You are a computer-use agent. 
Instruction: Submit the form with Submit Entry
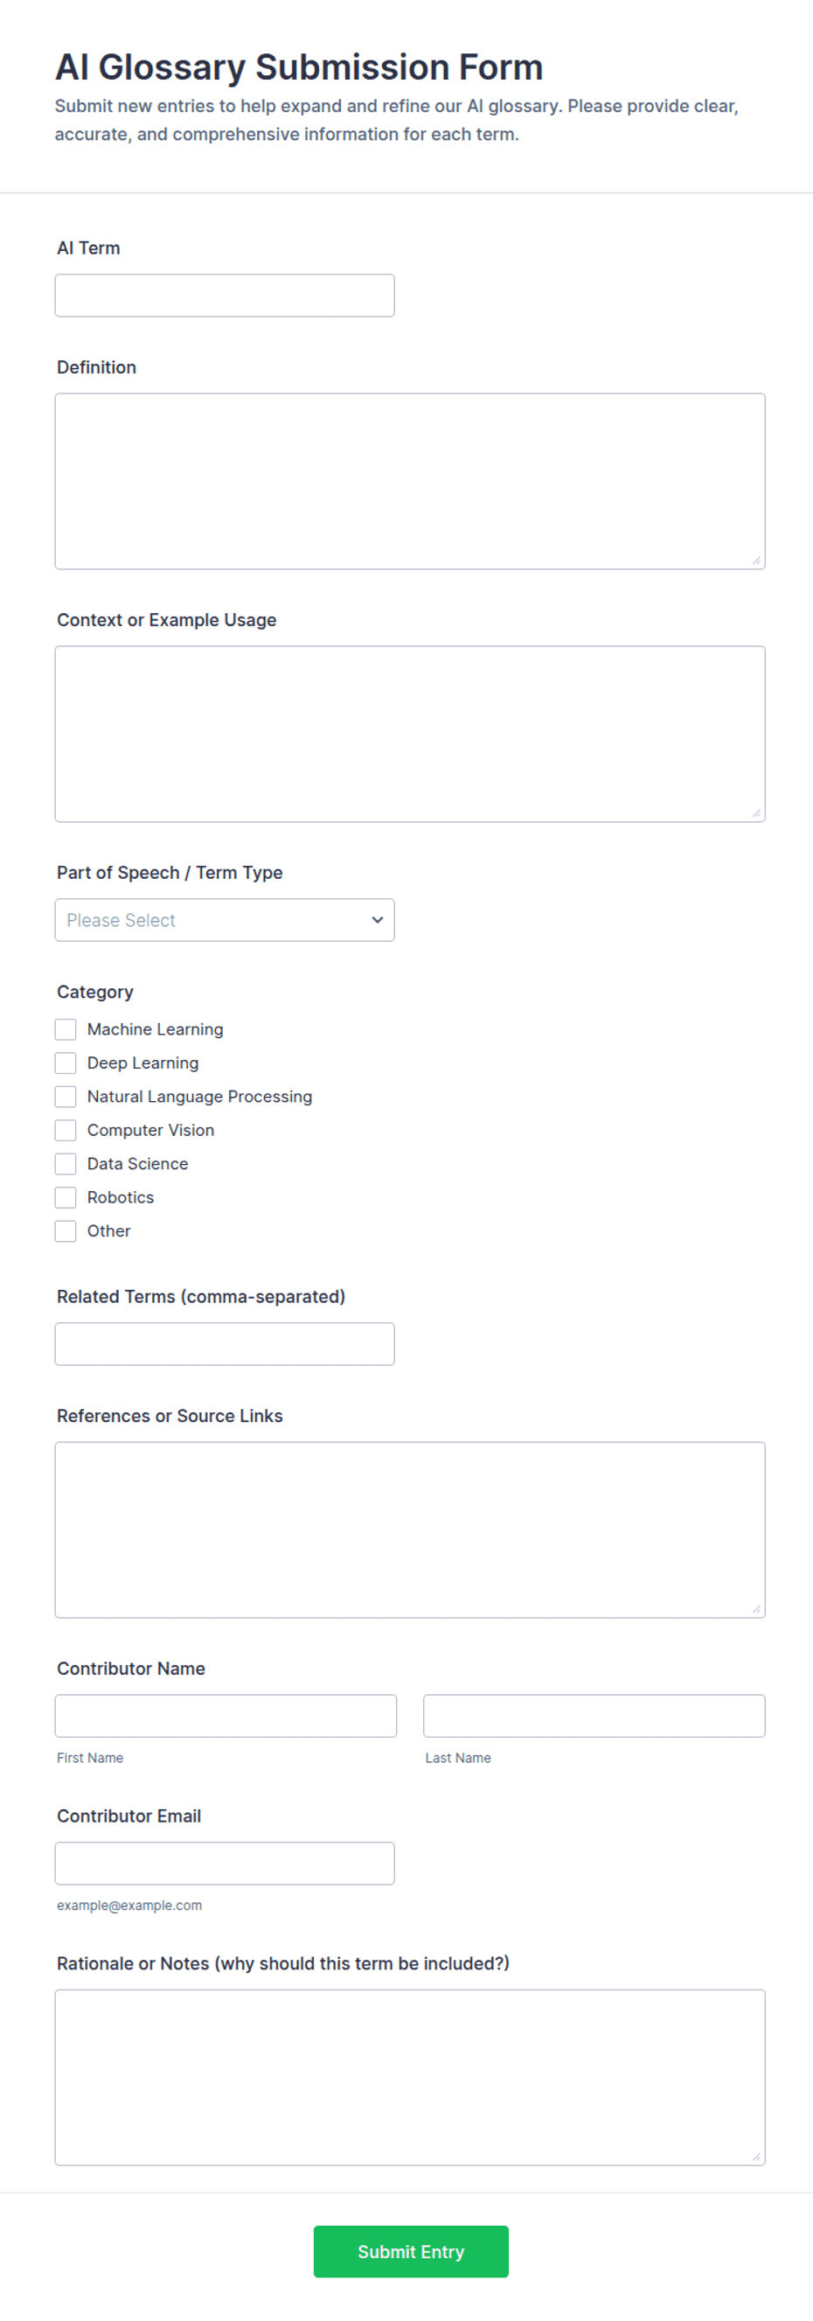coord(411,2252)
